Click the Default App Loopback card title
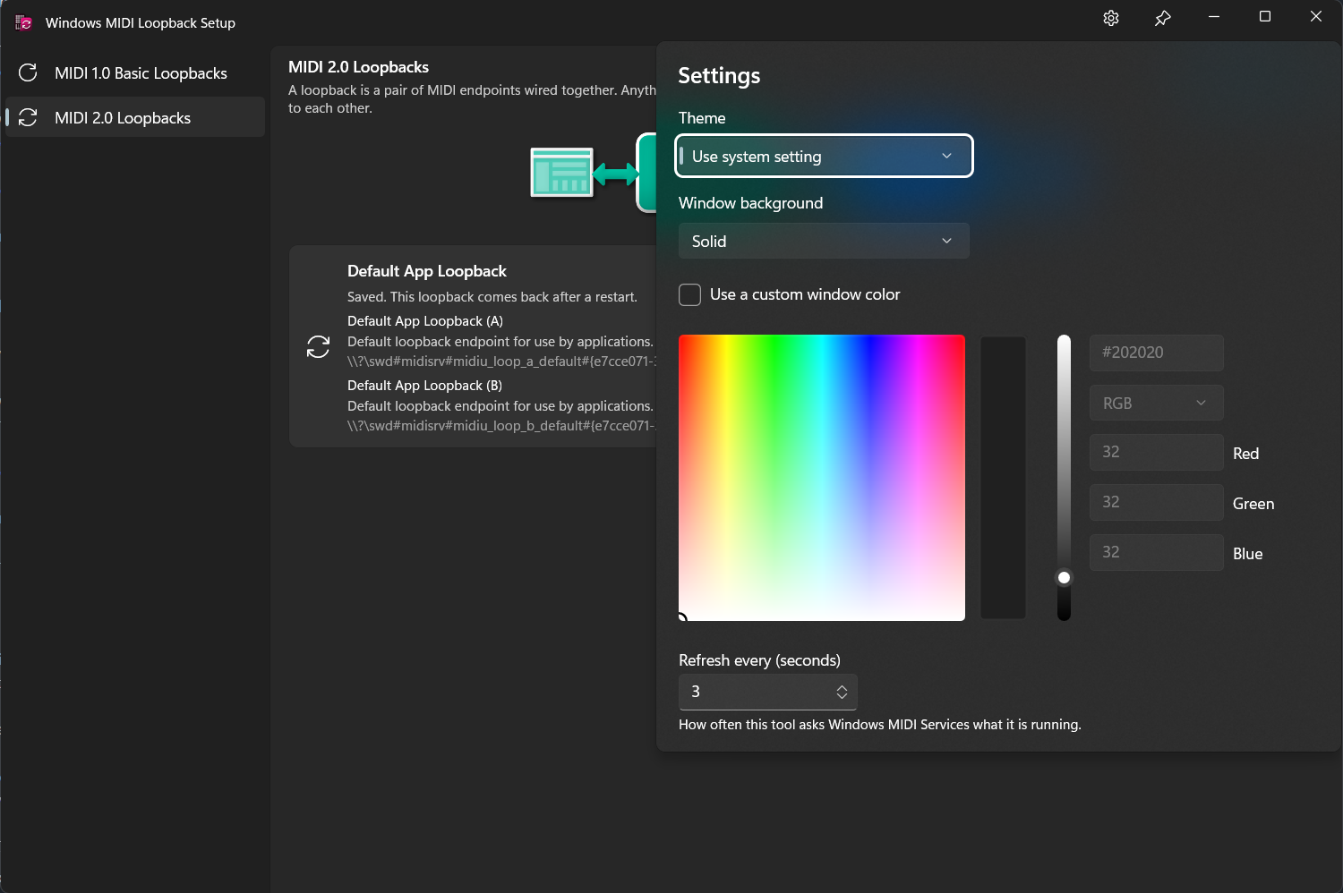This screenshot has height=893, width=1343. tap(427, 271)
